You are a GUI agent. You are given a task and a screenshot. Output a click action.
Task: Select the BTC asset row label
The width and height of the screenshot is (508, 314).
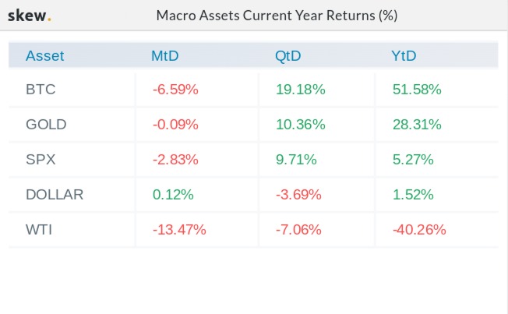click(x=41, y=90)
